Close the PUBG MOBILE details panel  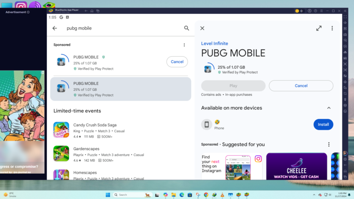click(x=202, y=28)
